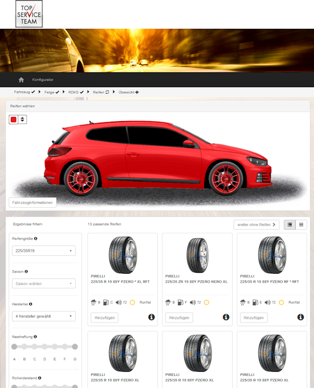The image size is (314, 388).
Task: Click the Top Service Team logo
Action: [29, 14]
